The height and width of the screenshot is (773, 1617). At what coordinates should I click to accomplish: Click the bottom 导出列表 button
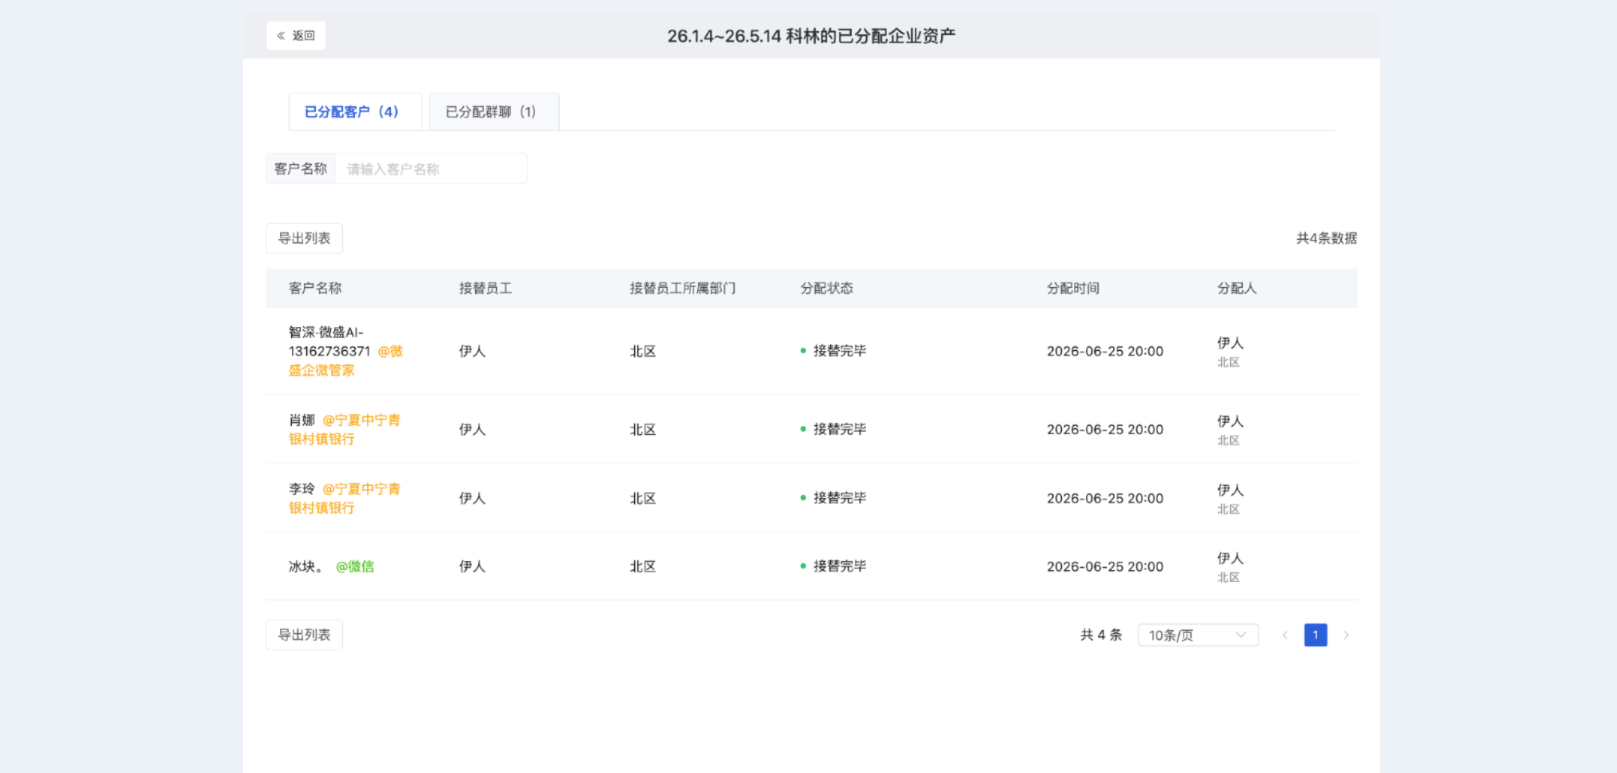point(304,635)
